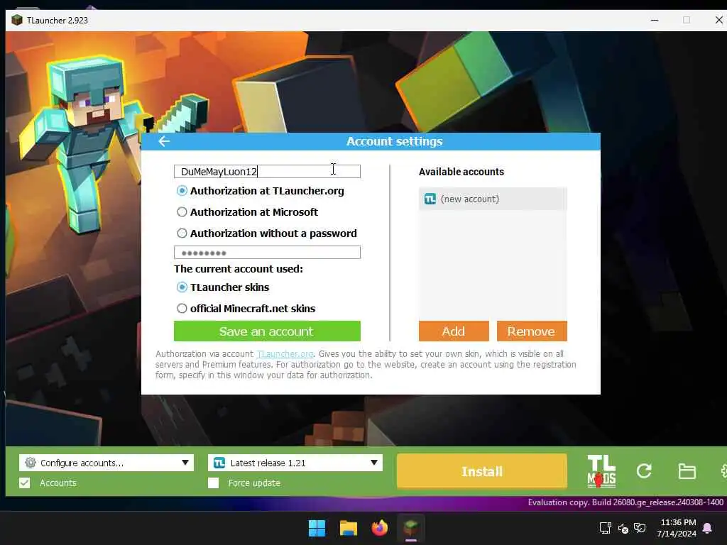Go back using the Account settings arrow
This screenshot has width=727, height=545.
click(164, 141)
